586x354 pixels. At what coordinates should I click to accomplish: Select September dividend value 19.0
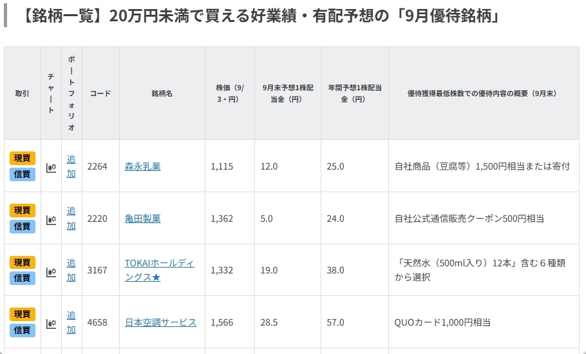pyautogui.click(x=269, y=270)
